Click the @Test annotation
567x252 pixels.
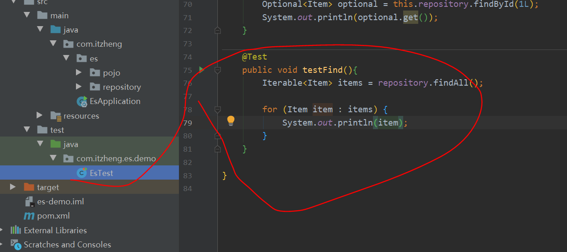(x=254, y=57)
